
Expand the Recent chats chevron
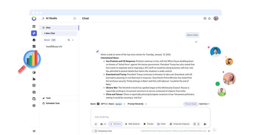(73, 40)
